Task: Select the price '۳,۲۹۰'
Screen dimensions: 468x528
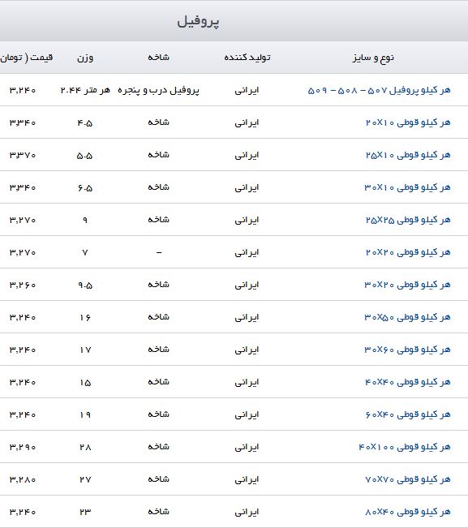Action: click(x=22, y=447)
